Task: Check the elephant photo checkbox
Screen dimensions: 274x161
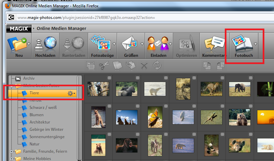Action: [x=251, y=78]
